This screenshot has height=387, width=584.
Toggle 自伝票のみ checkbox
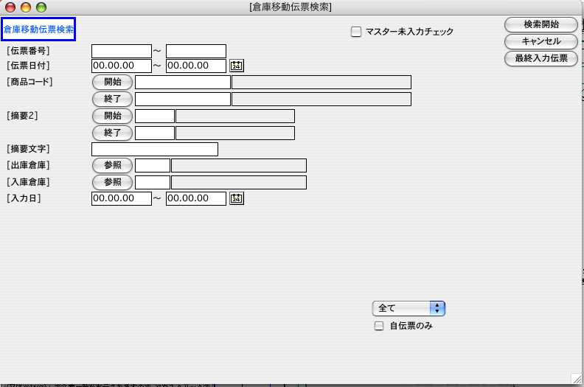pyautogui.click(x=380, y=326)
